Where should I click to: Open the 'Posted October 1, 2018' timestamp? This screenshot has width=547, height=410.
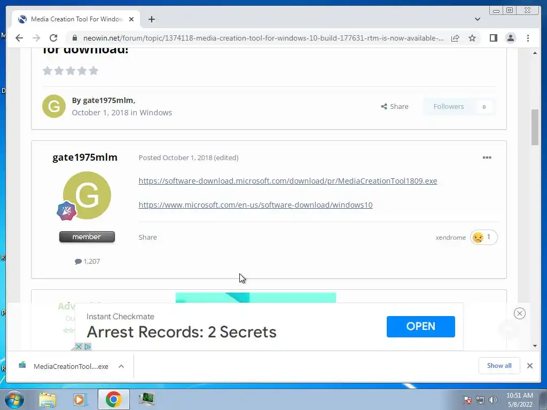click(x=175, y=157)
